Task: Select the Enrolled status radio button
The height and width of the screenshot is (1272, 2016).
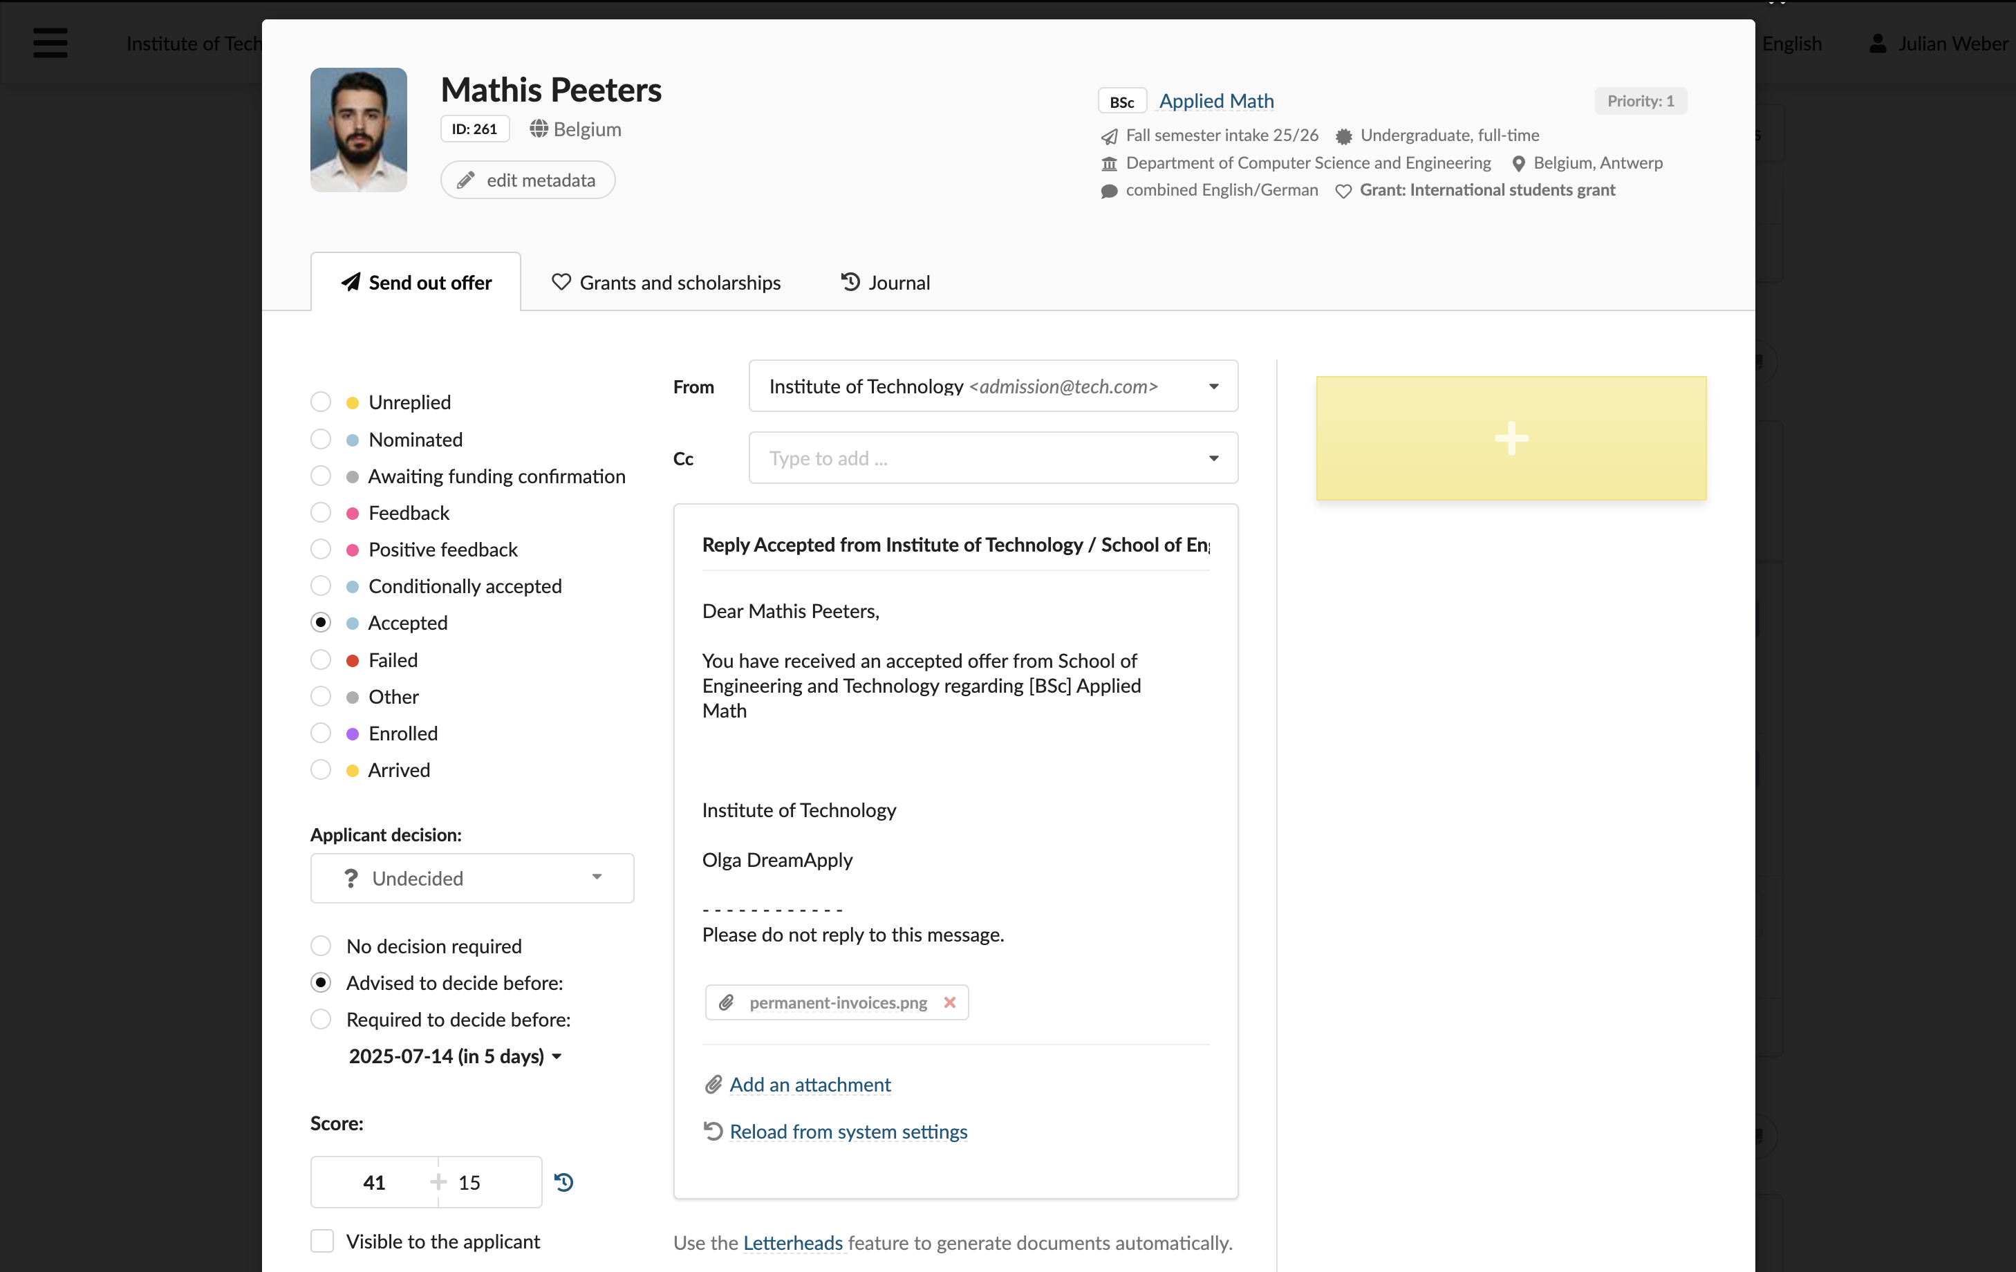Action: tap(321, 733)
